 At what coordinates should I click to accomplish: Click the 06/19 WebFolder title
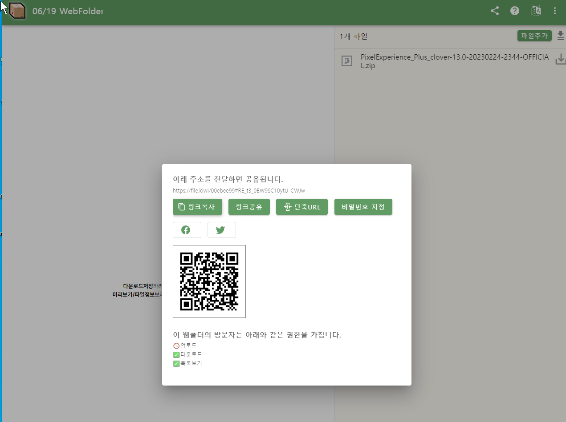68,11
